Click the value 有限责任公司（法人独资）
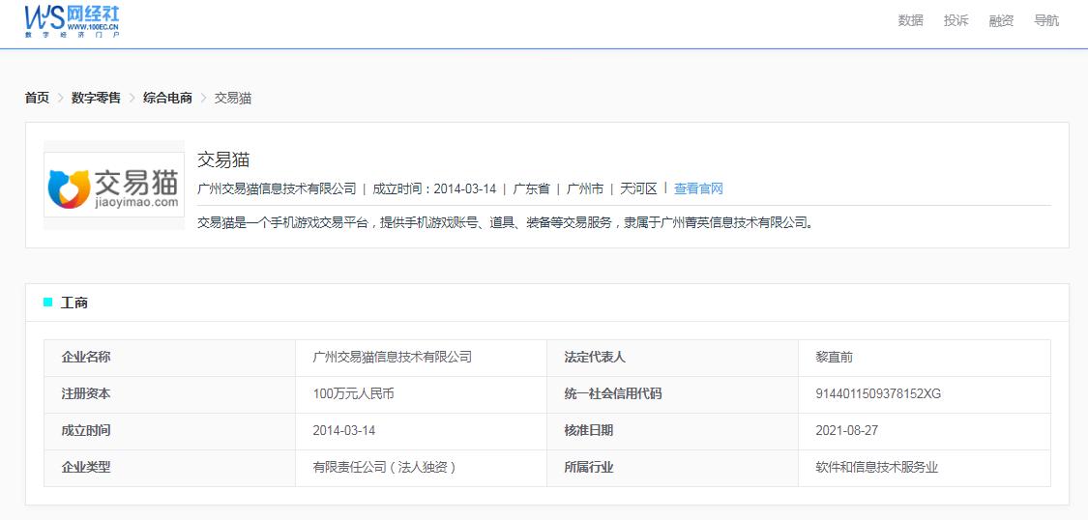This screenshot has width=1088, height=520. 385,468
